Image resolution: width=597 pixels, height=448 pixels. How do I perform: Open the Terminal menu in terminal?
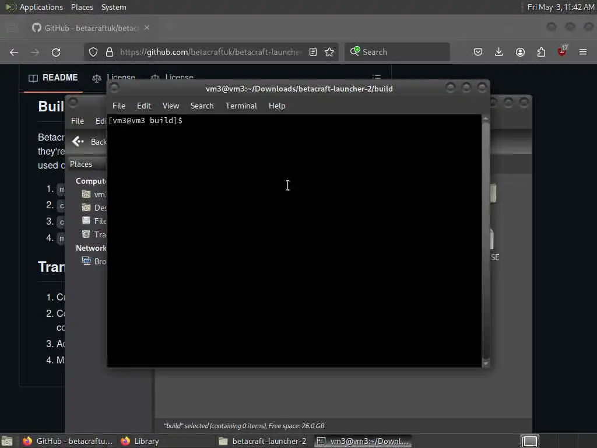[x=241, y=106]
